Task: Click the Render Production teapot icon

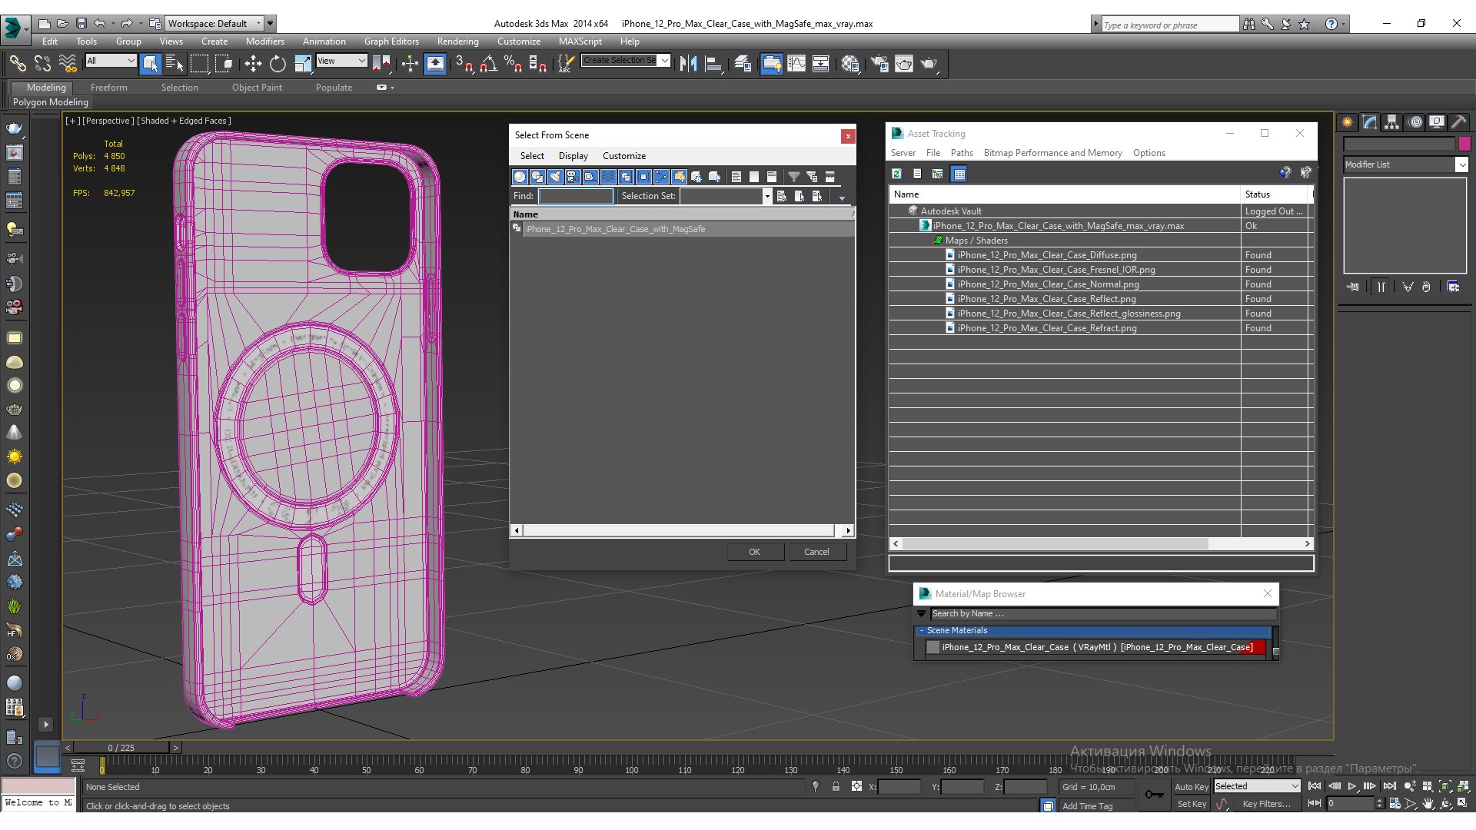Action: [x=929, y=64]
